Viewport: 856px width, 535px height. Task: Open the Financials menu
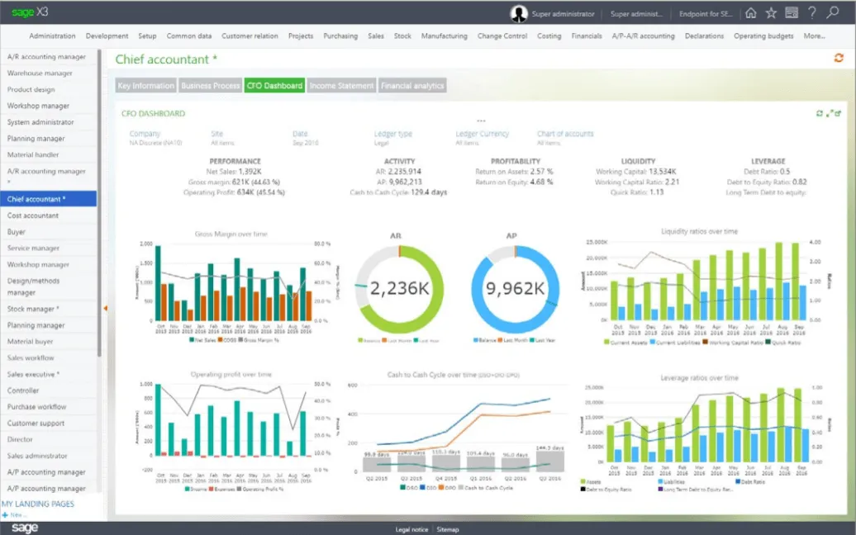(587, 36)
